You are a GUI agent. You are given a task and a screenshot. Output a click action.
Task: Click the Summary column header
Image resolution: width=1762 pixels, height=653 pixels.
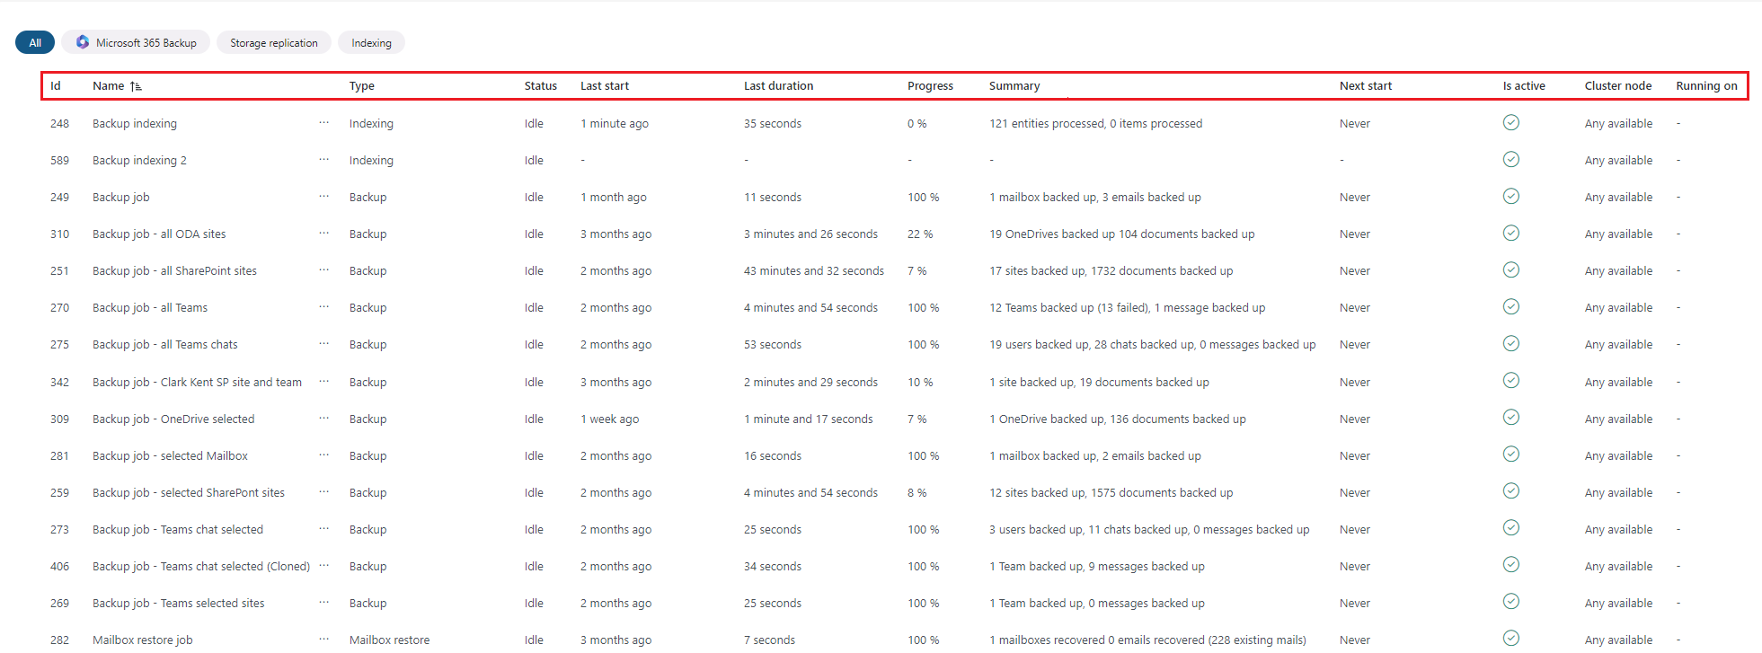click(x=1014, y=86)
